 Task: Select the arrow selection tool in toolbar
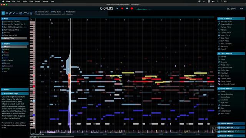point(3,13)
